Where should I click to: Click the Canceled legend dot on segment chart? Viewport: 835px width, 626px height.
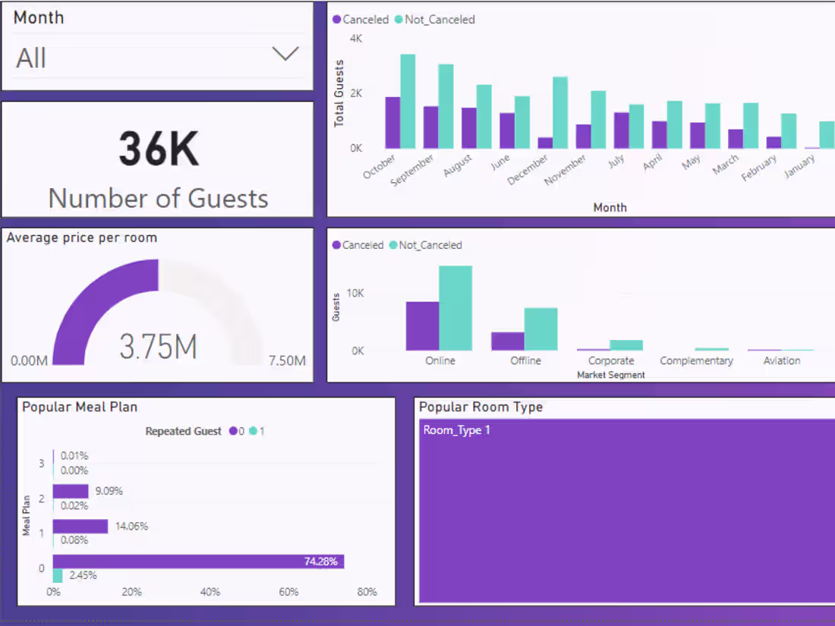336,245
